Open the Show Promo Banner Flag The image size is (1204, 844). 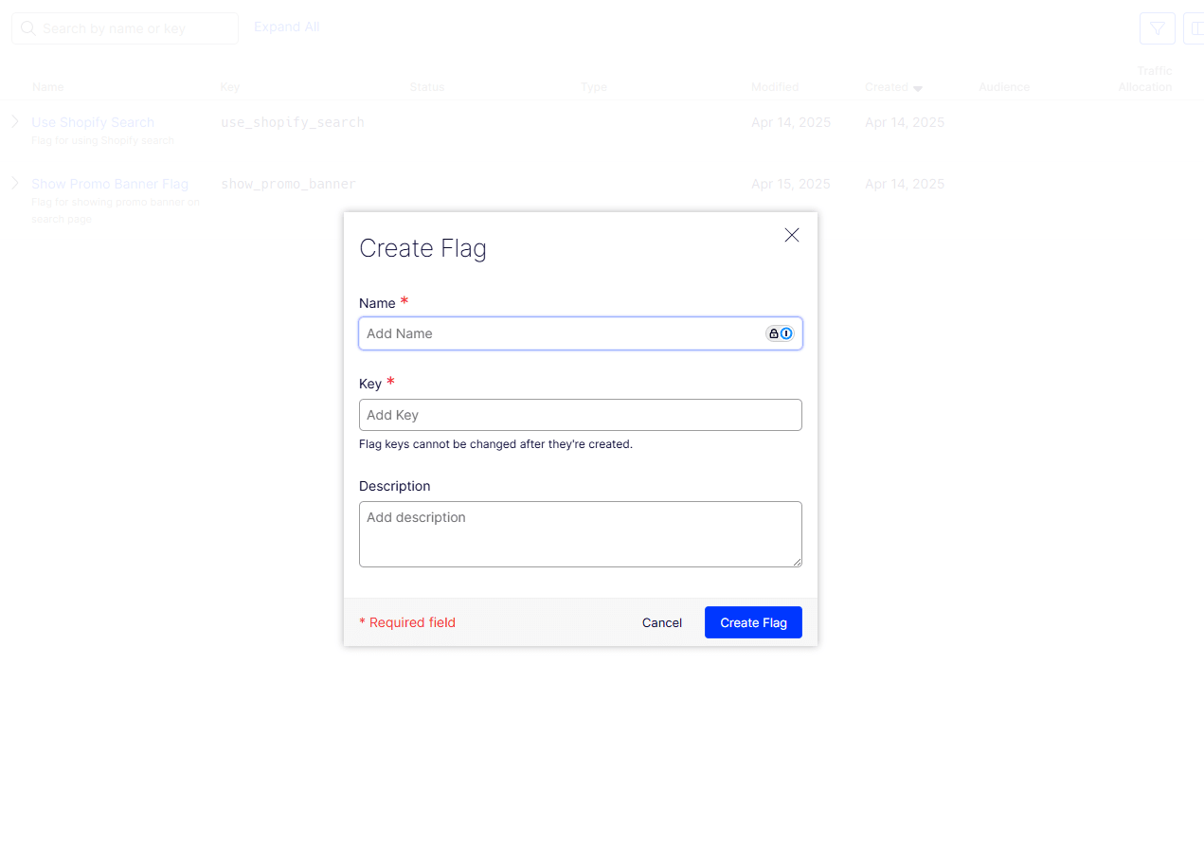click(x=110, y=183)
